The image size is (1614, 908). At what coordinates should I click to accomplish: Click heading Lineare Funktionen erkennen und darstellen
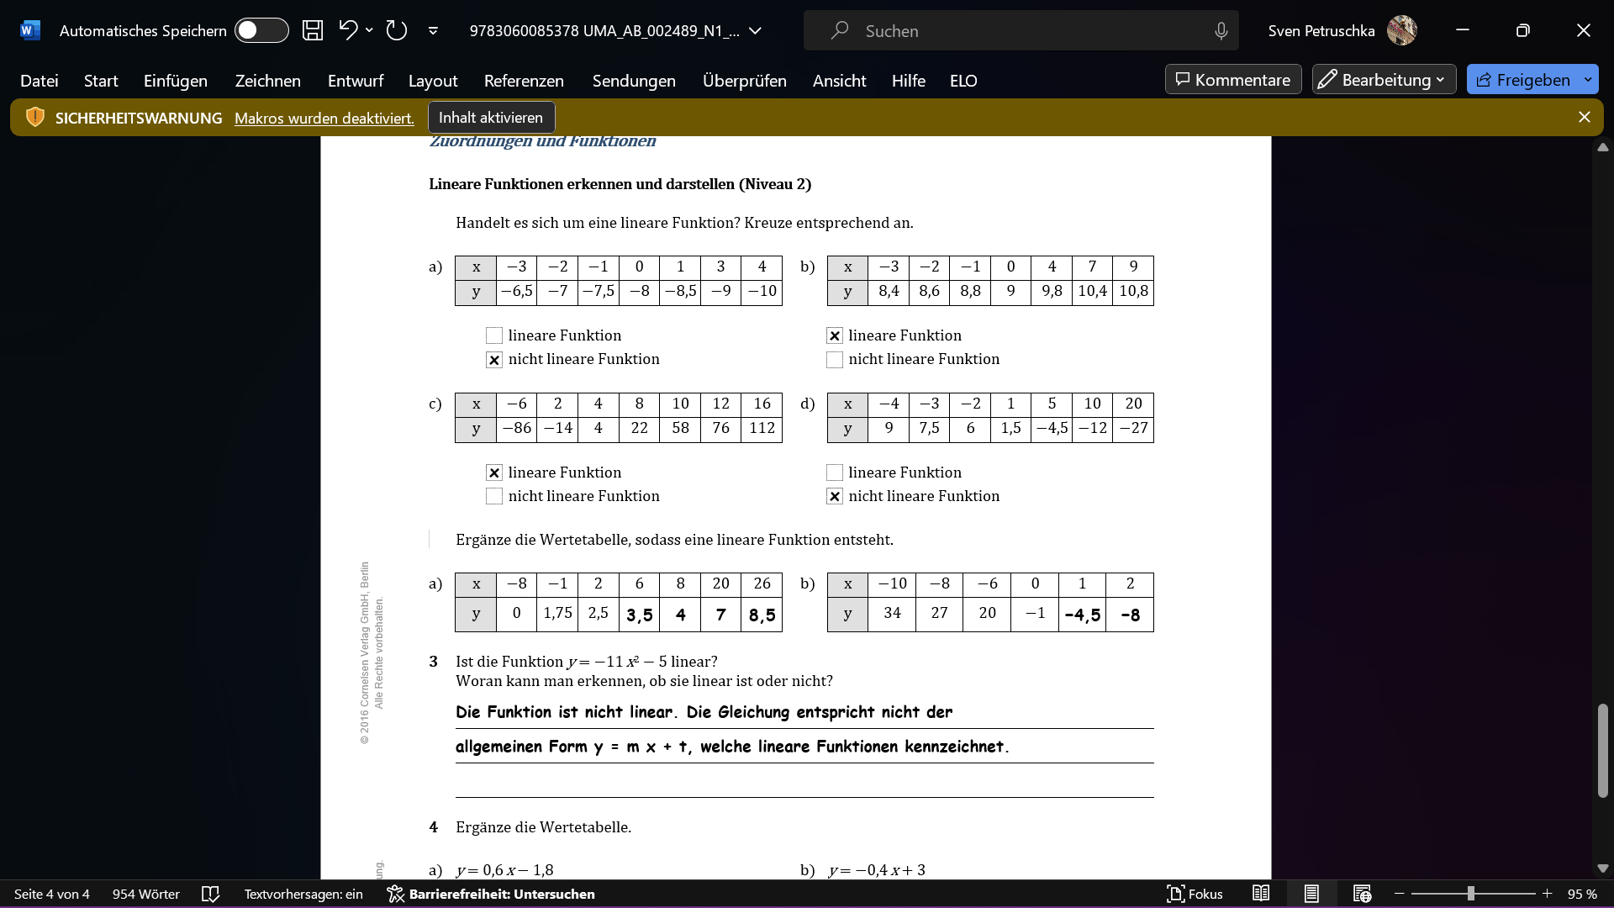click(620, 184)
